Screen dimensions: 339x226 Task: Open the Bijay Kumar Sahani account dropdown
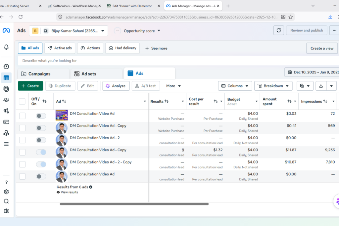68,31
